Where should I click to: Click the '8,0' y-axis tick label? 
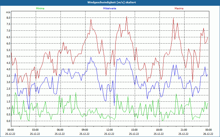(9, 18)
